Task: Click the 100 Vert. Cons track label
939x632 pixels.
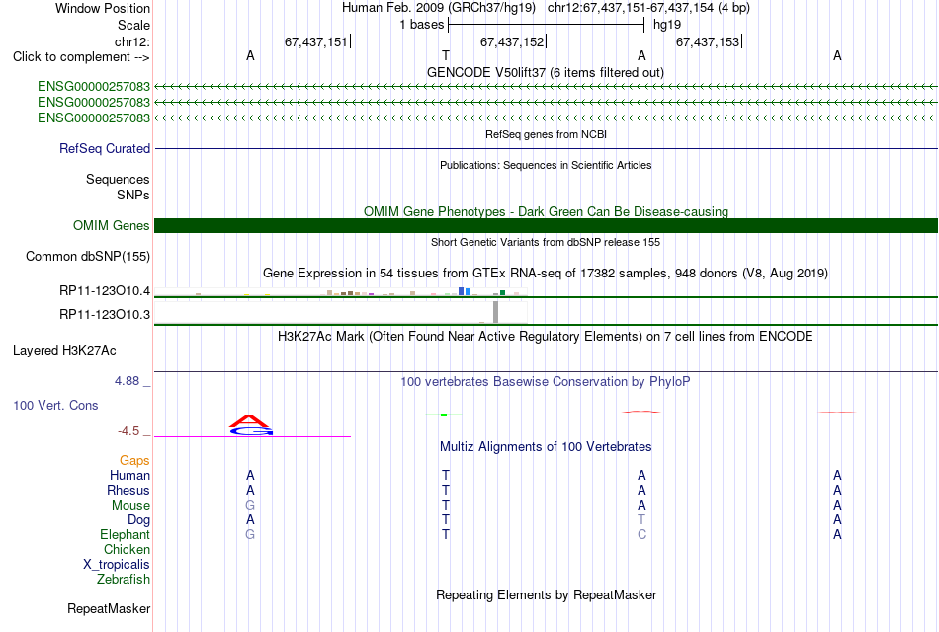Action: click(55, 405)
